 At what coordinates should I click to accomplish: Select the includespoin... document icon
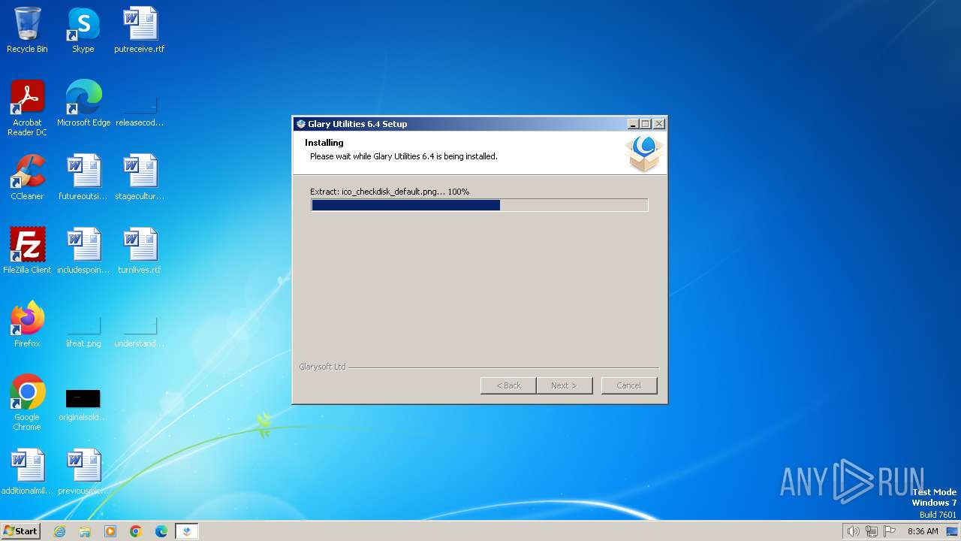pos(83,251)
